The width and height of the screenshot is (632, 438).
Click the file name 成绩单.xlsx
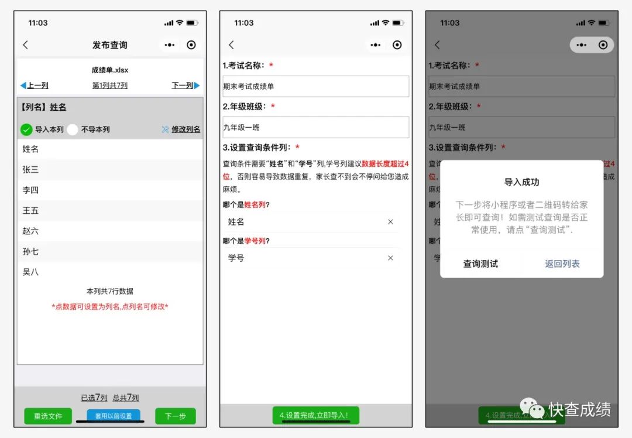coord(109,70)
